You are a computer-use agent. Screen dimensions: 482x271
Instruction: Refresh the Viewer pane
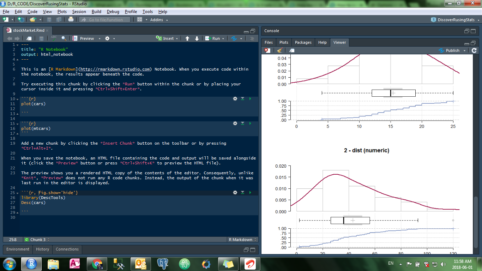point(474,50)
